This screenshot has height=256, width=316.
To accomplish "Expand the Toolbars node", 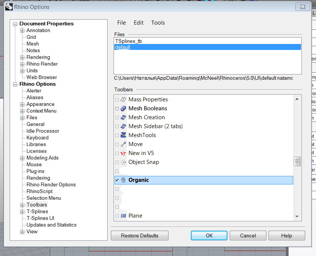I will 22,205.
